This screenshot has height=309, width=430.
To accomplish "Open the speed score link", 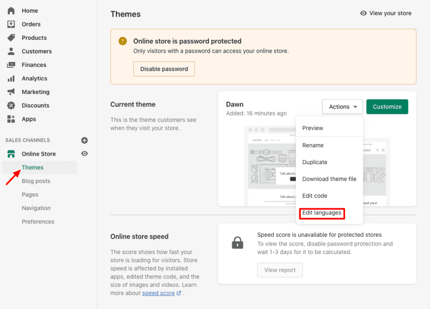I will click(158, 293).
